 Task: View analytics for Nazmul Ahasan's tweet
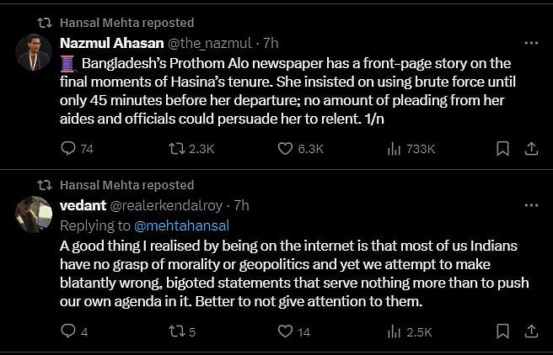pyautogui.click(x=393, y=149)
